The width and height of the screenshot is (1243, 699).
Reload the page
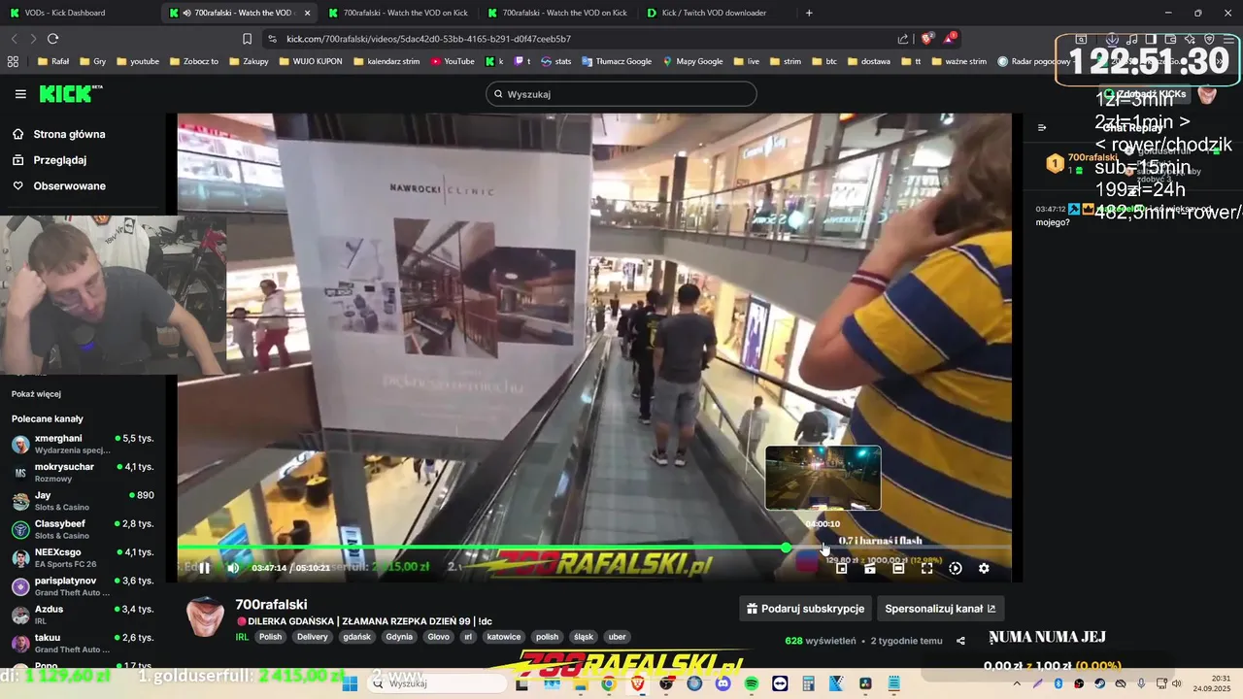(x=52, y=39)
